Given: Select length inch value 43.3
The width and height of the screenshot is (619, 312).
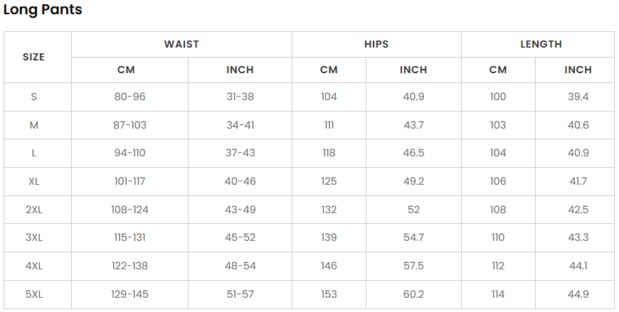Looking at the screenshot, I should pos(578,237).
